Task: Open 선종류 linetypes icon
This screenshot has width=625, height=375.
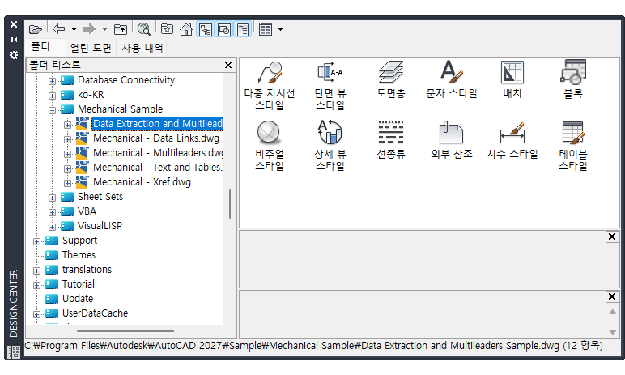Action: click(x=391, y=140)
